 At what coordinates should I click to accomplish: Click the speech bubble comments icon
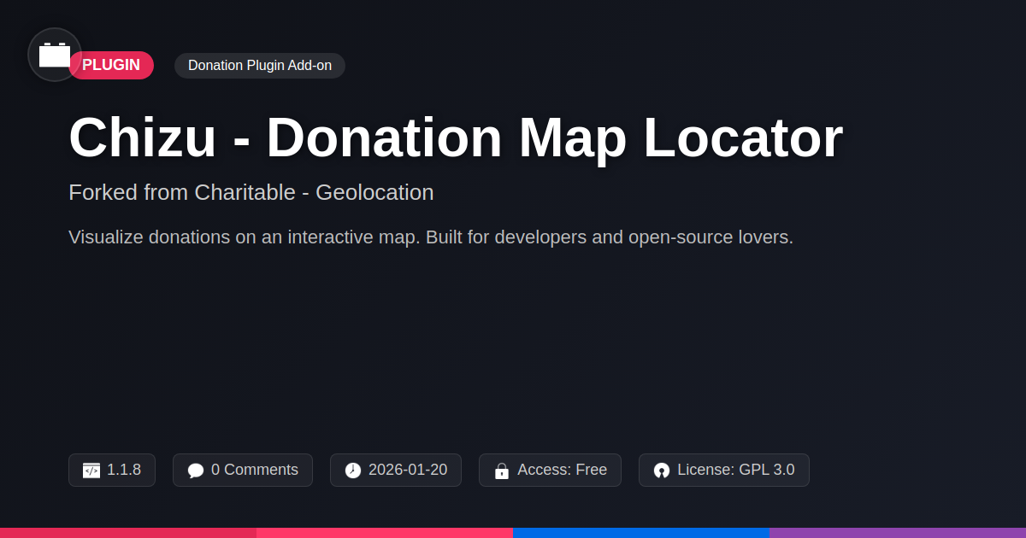click(196, 471)
